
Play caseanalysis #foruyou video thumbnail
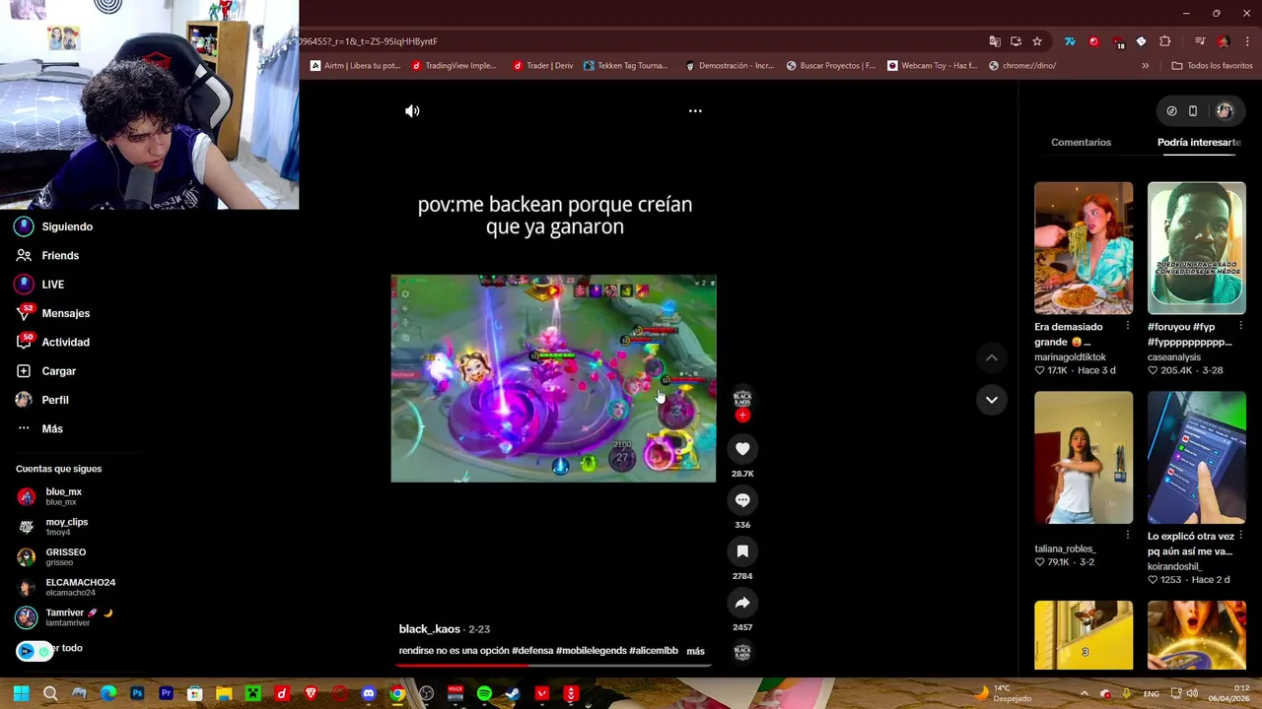1196,248
